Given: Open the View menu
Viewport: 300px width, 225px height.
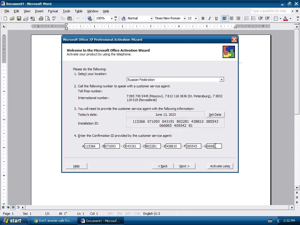Looking at the screenshot, I should [27, 11].
